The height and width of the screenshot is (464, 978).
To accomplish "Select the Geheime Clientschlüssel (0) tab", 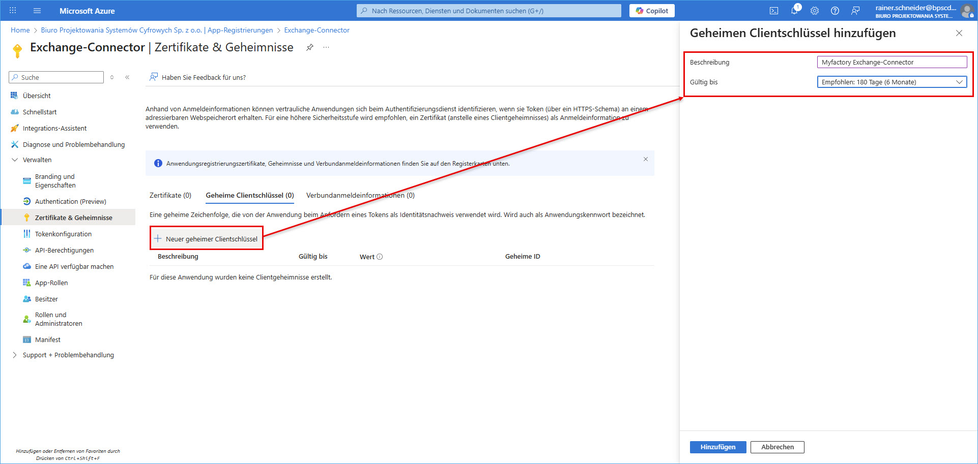I will [x=250, y=195].
